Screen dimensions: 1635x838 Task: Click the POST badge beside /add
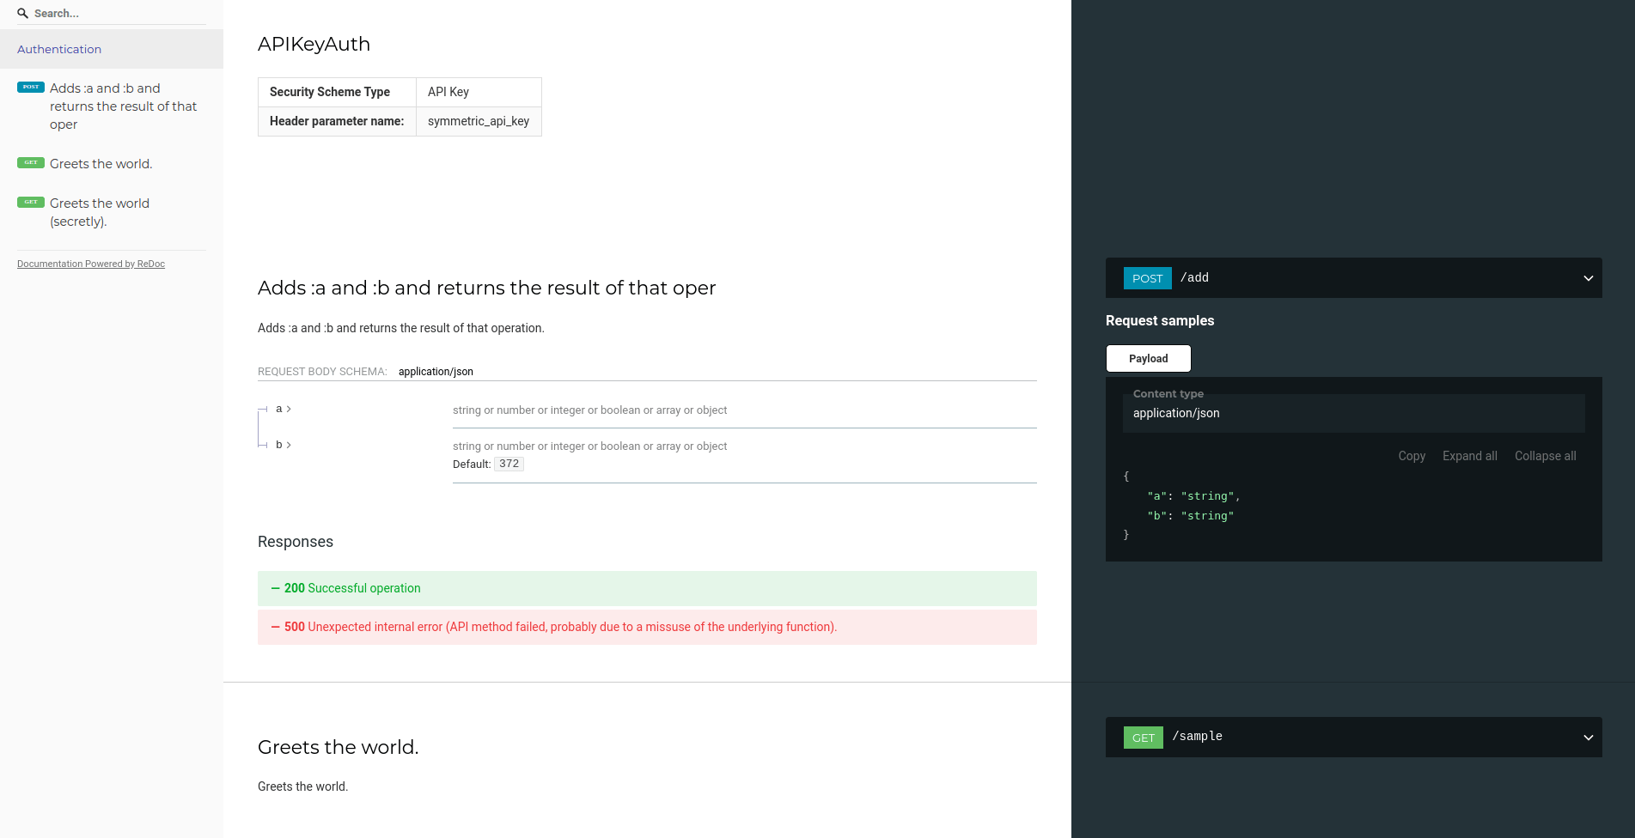1147,278
